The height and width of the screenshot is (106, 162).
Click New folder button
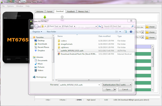coord(51,32)
